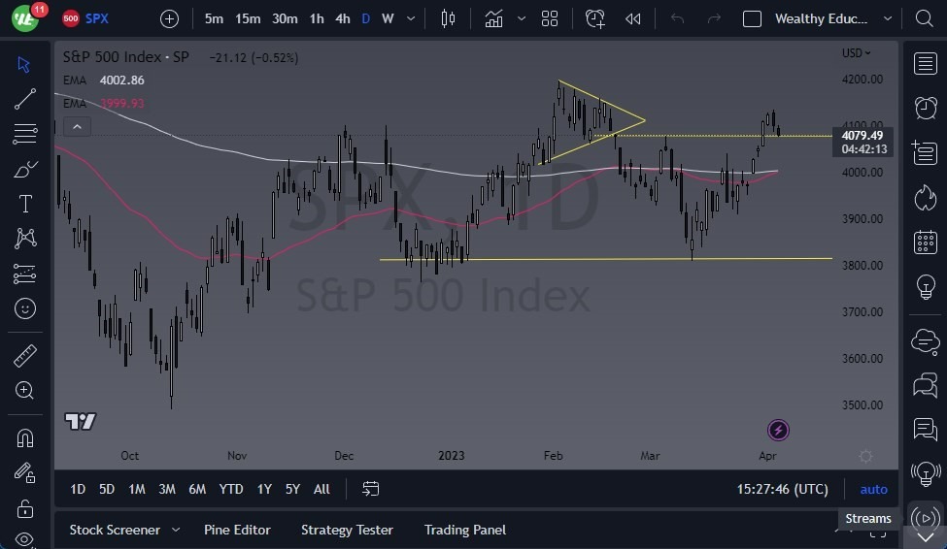
Task: Open Wealthy Educ... layout name
Action: point(821,18)
